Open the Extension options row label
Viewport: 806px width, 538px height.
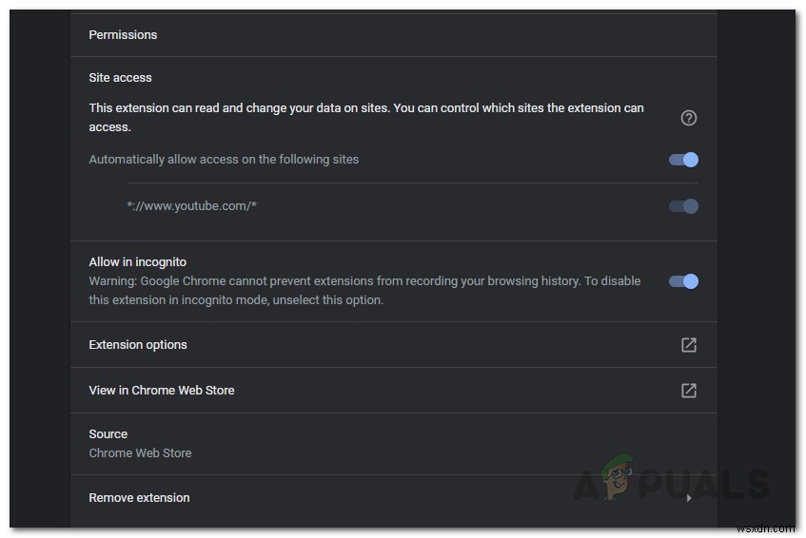(x=138, y=345)
